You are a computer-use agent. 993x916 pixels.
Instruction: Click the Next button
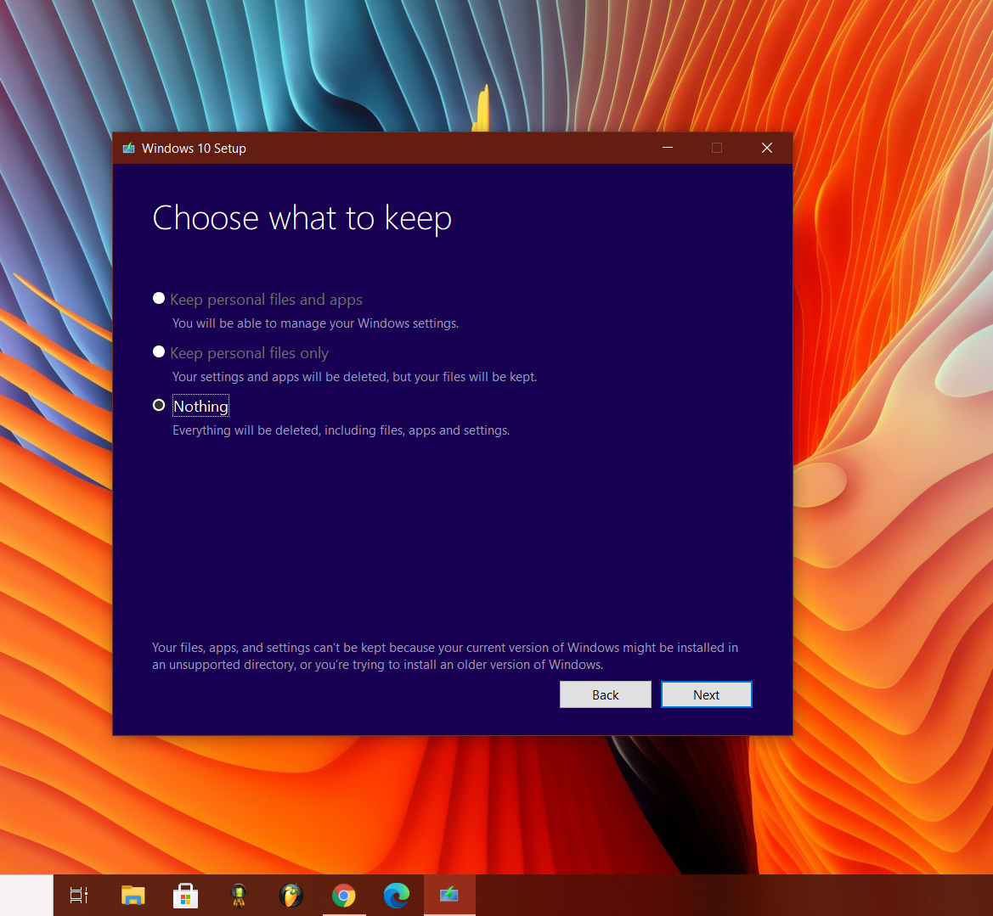706,694
